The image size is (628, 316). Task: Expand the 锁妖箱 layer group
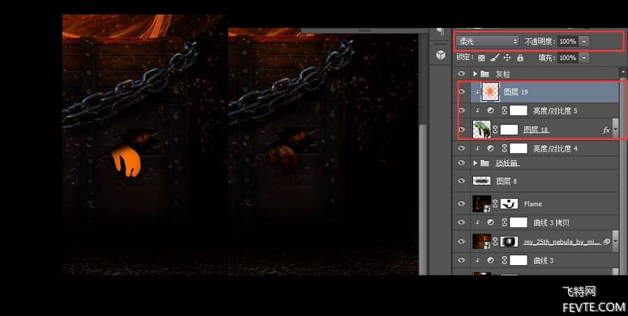(x=475, y=163)
